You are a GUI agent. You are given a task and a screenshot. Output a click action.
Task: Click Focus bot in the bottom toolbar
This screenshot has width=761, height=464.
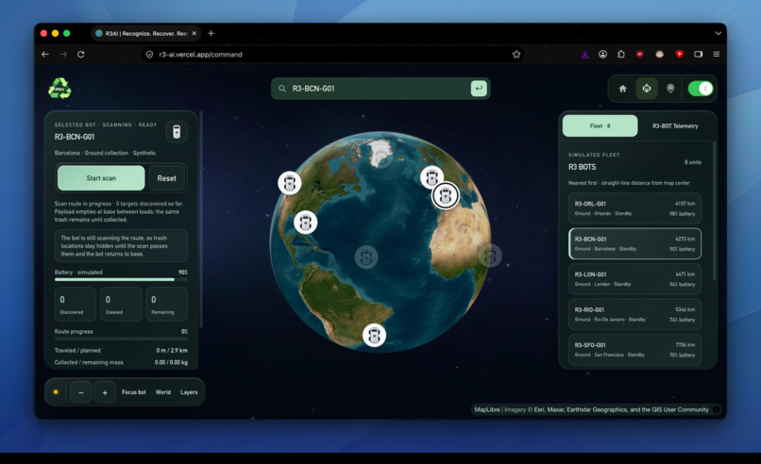click(133, 392)
